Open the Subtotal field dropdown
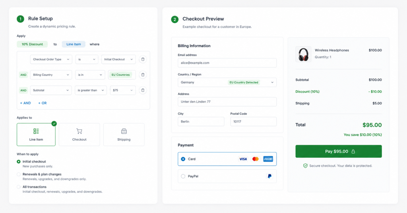407x213 pixels. (x=51, y=90)
